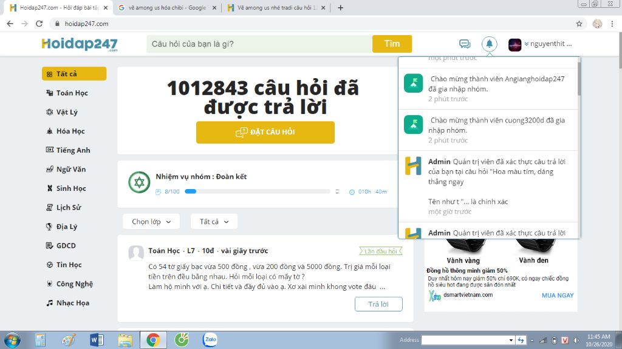Click the user profile avatar nguyenthit
The image size is (622, 349).
click(x=514, y=44)
